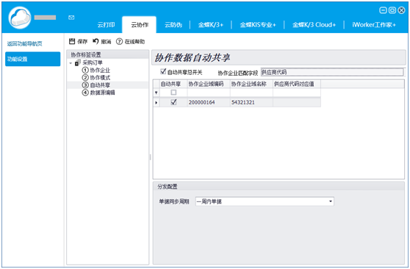The width and height of the screenshot is (410, 269).
Task: Sort by 协作企业域名称 column header
Action: coord(251,84)
